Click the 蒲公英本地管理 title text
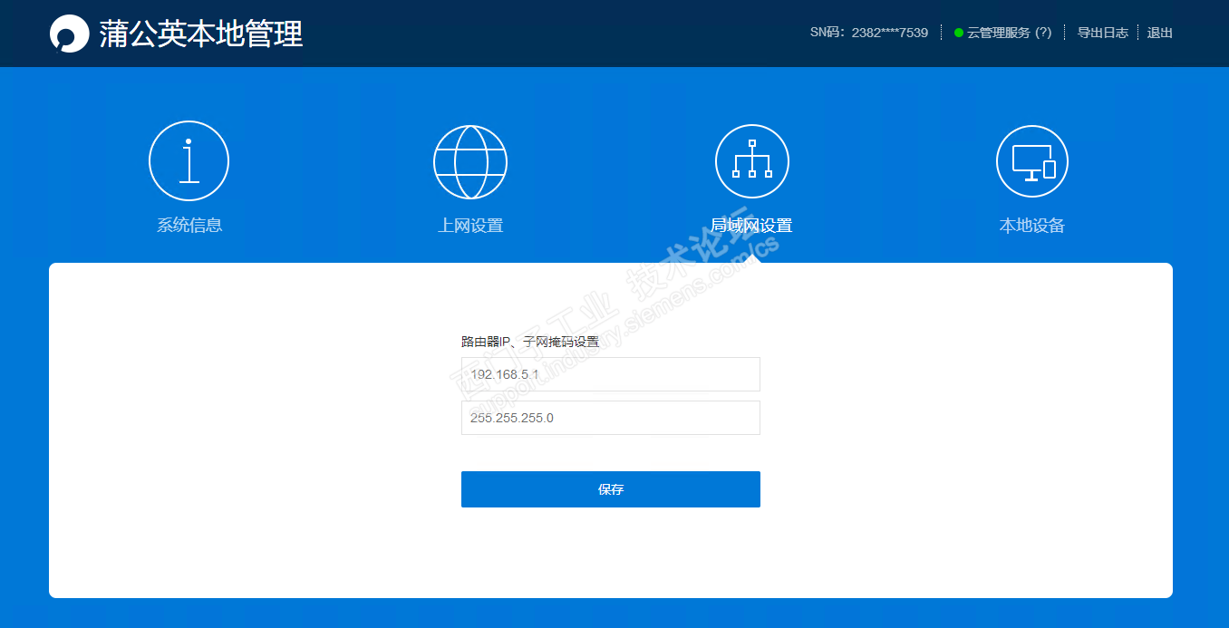The width and height of the screenshot is (1229, 628). 201,34
